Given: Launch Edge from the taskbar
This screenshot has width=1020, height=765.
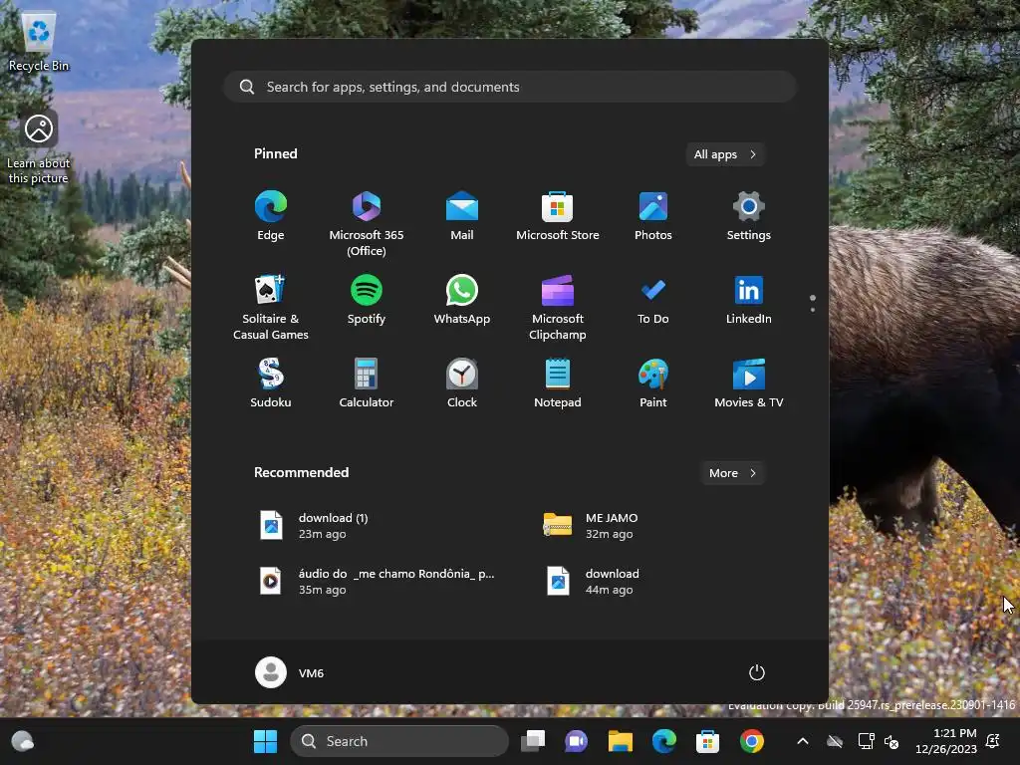Looking at the screenshot, I should [x=664, y=741].
